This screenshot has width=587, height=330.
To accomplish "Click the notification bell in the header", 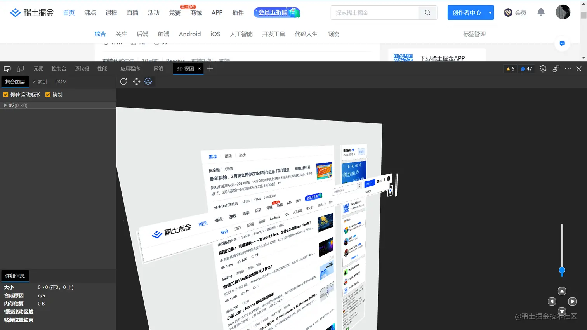I will [541, 12].
